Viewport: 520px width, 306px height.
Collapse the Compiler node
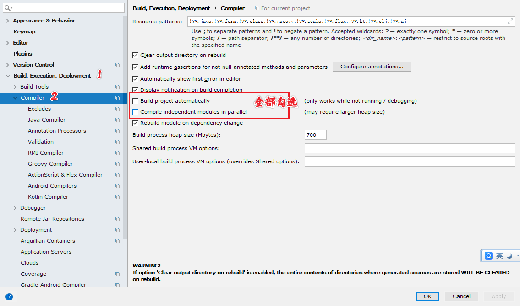[15, 98]
